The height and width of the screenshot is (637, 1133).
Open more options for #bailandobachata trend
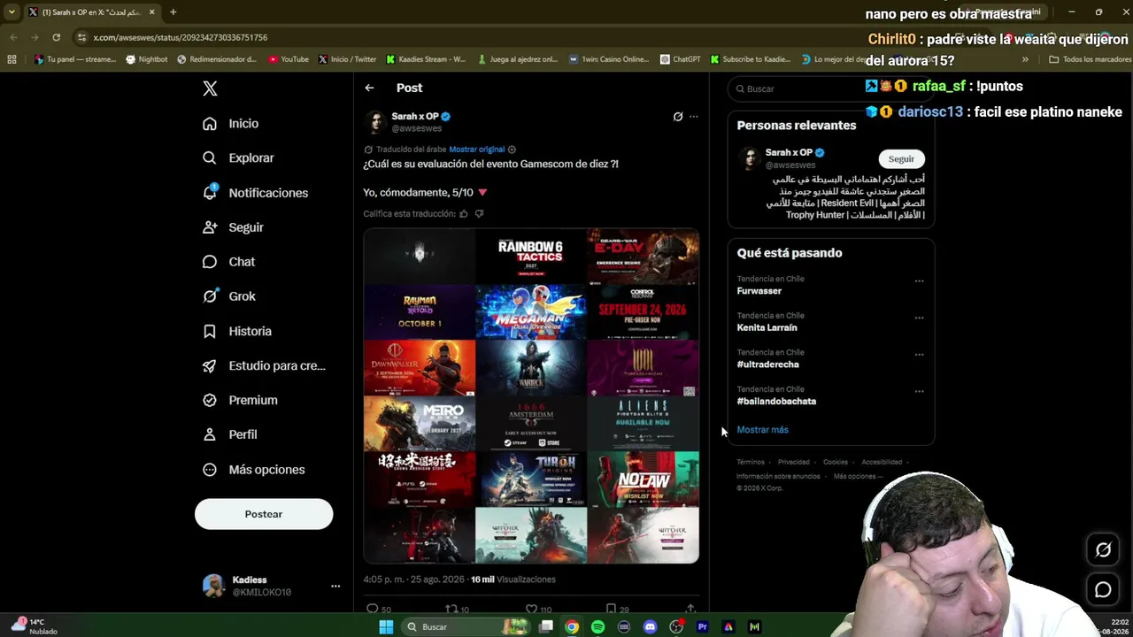(x=919, y=391)
